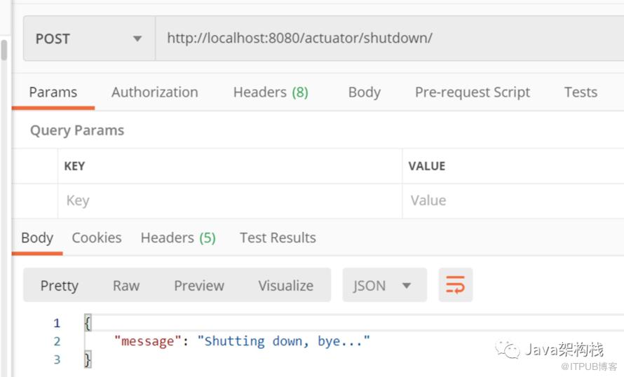The image size is (624, 377).
Task: Click the request URL input field
Action: (390, 39)
